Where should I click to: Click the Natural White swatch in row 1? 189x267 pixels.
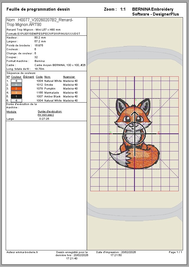click(16, 81)
